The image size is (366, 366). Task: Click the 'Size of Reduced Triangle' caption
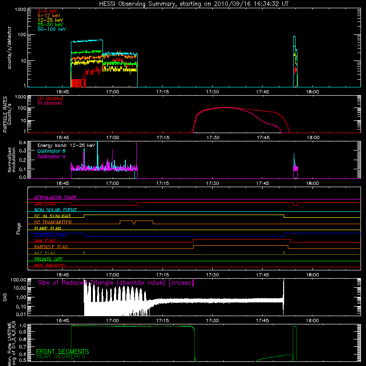pyautogui.click(x=116, y=283)
